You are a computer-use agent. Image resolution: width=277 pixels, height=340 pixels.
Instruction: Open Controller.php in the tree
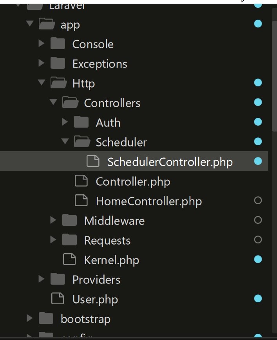pos(133,182)
